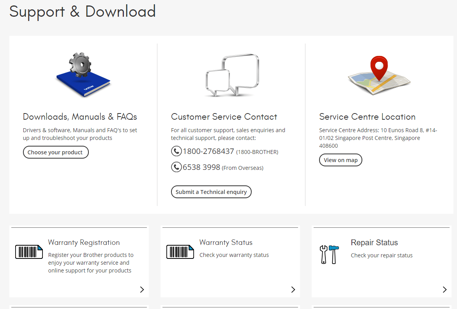Click the Support & Download page title
The width and height of the screenshot is (457, 309).
83,12
